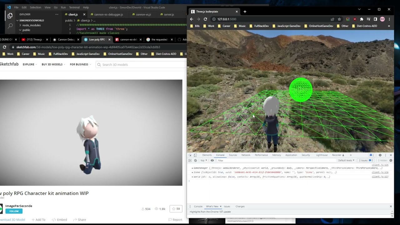The image size is (400, 225).
Task: Switch to the DevTools Network tab
Action: [246, 155]
